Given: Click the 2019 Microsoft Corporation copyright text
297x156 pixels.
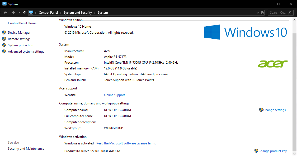Looking at the screenshot, I should (x=99, y=33).
